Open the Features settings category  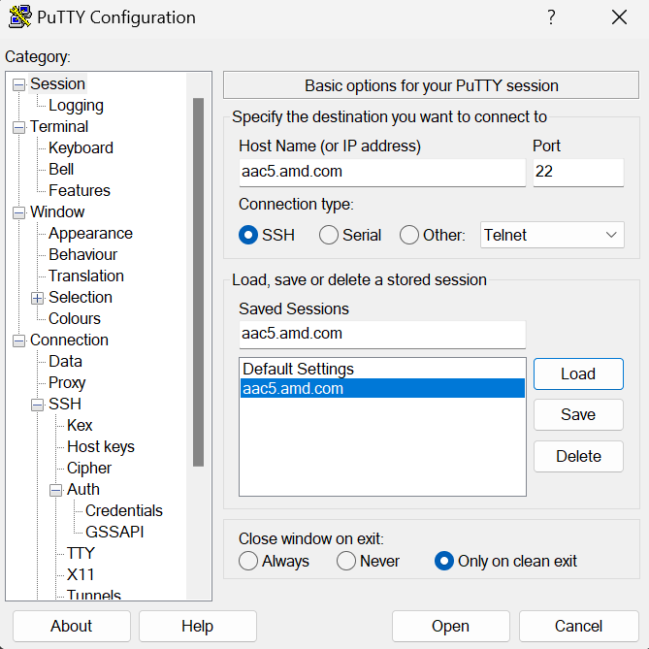click(80, 190)
